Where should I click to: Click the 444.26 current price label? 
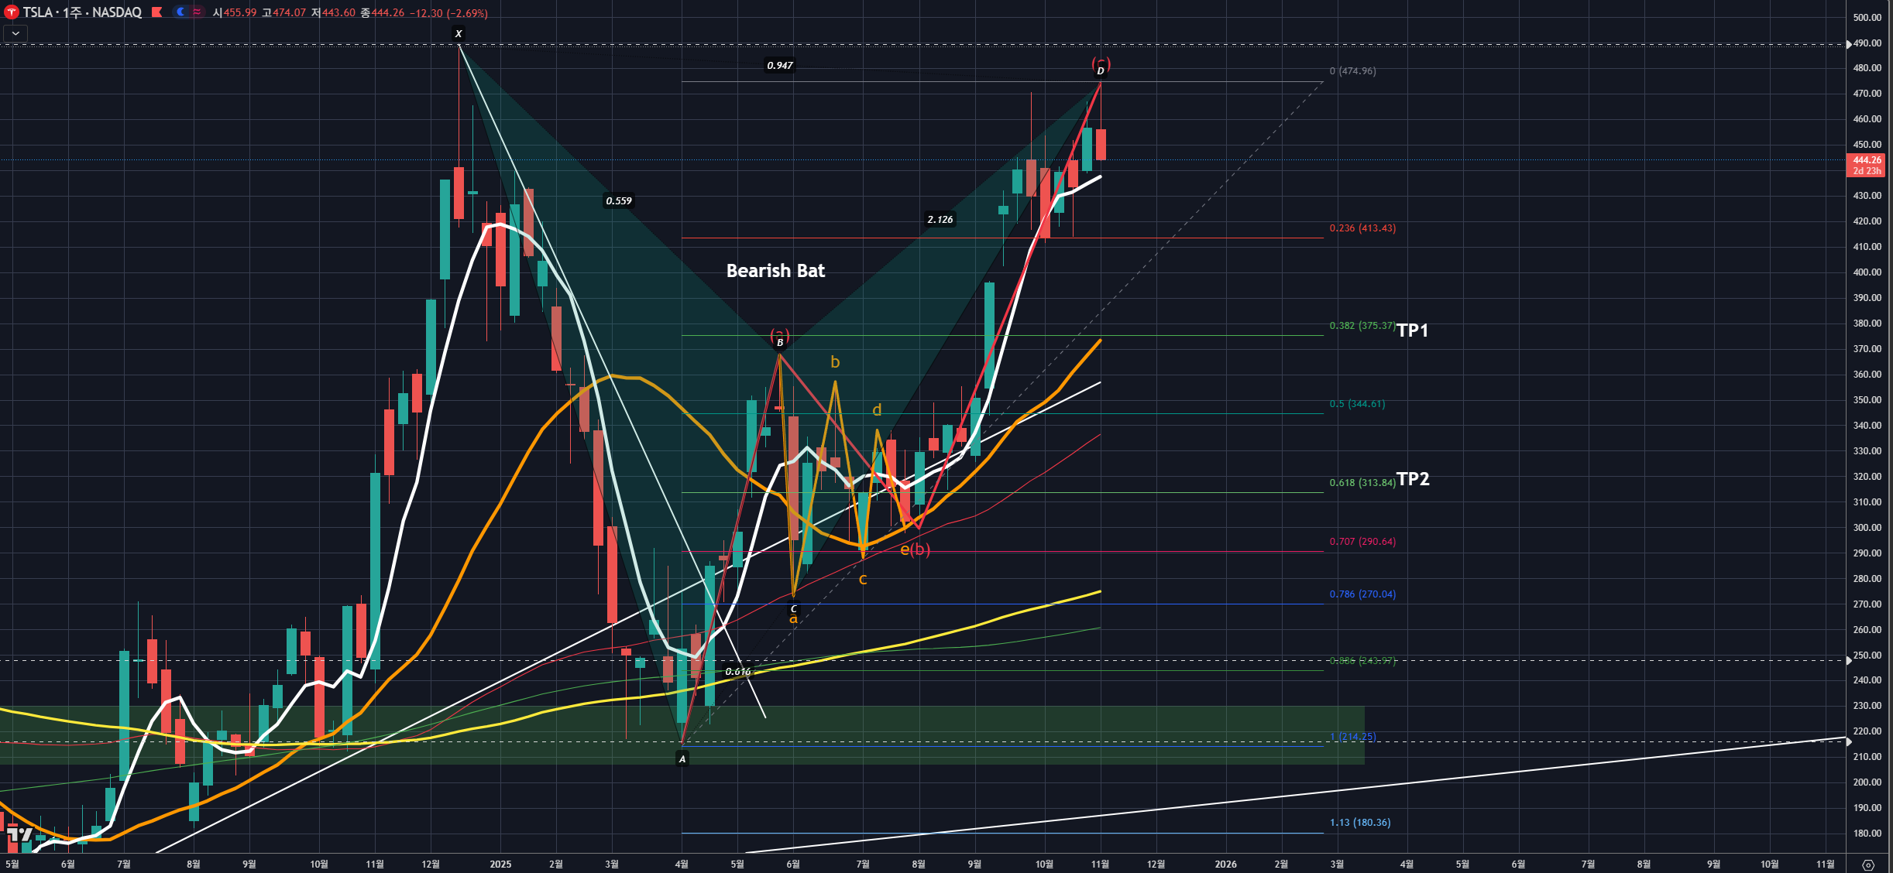(1867, 160)
